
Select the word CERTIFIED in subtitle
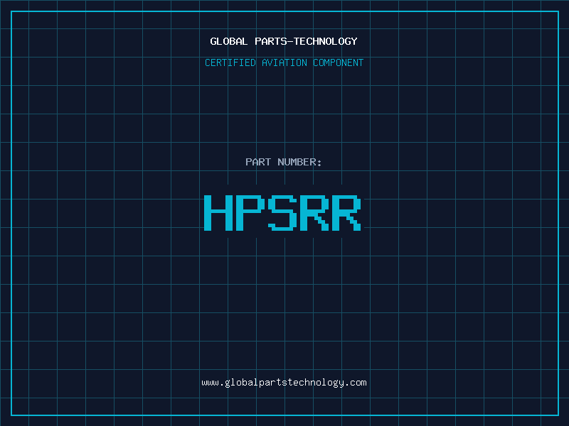pos(230,62)
